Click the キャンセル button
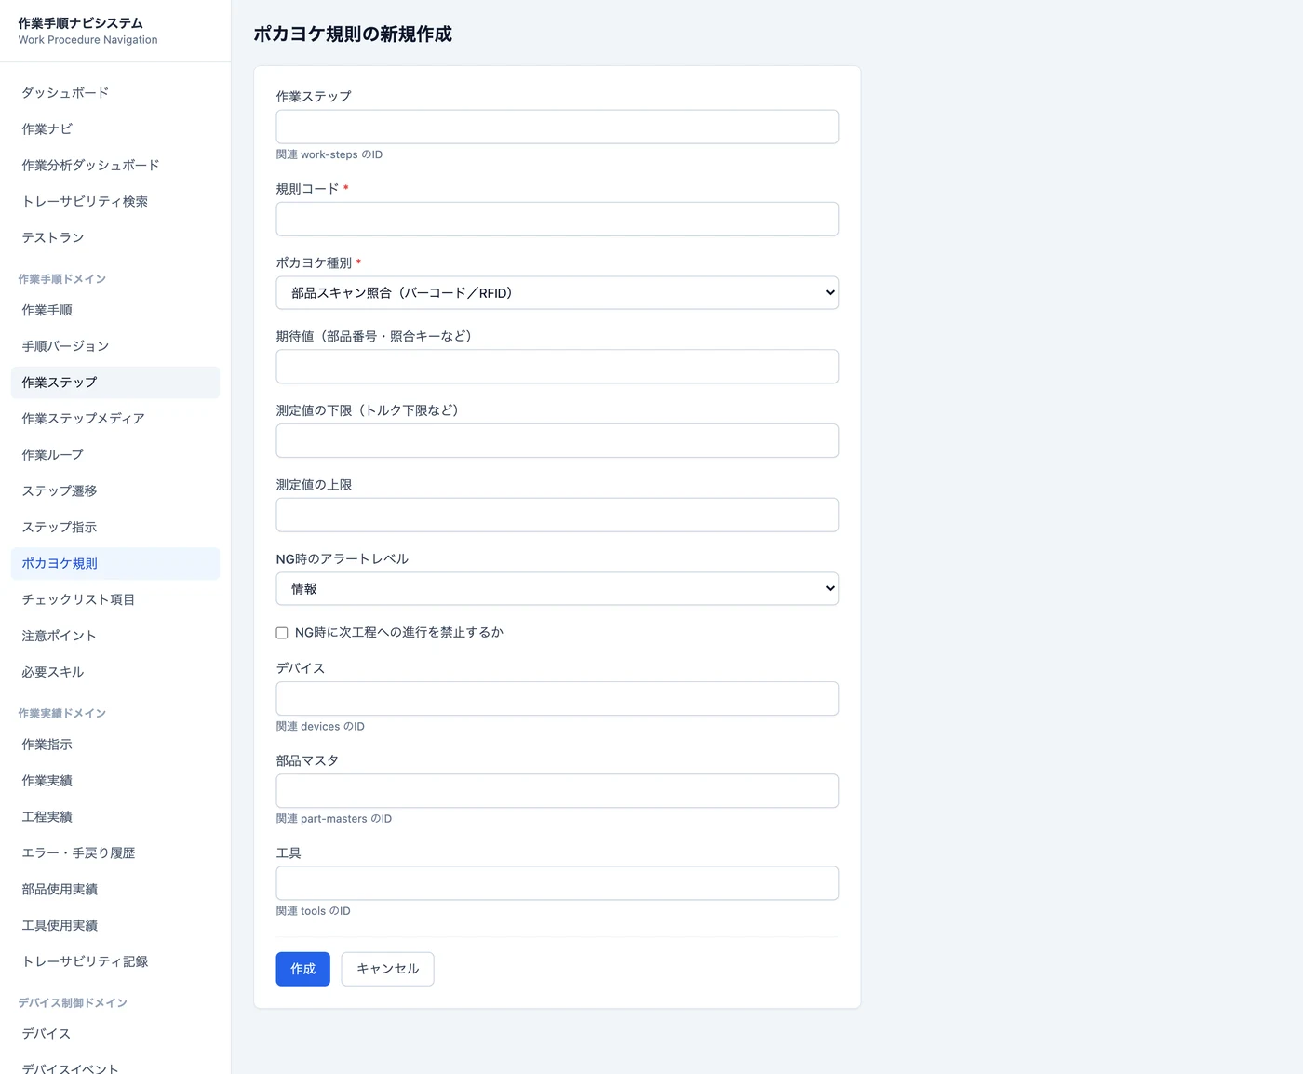 click(387, 969)
